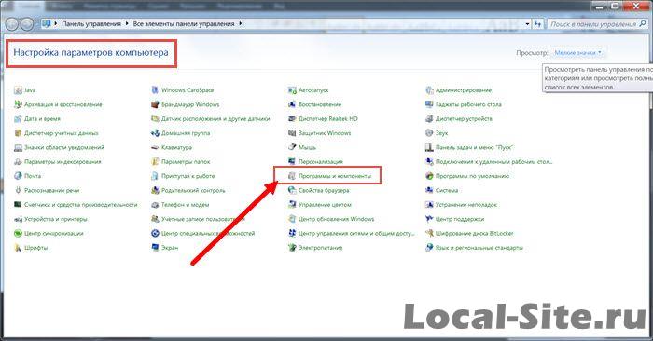Image resolution: width=653 pixels, height=341 pixels.
Task: Click the Программы и компоненты icon
Action: (x=292, y=176)
